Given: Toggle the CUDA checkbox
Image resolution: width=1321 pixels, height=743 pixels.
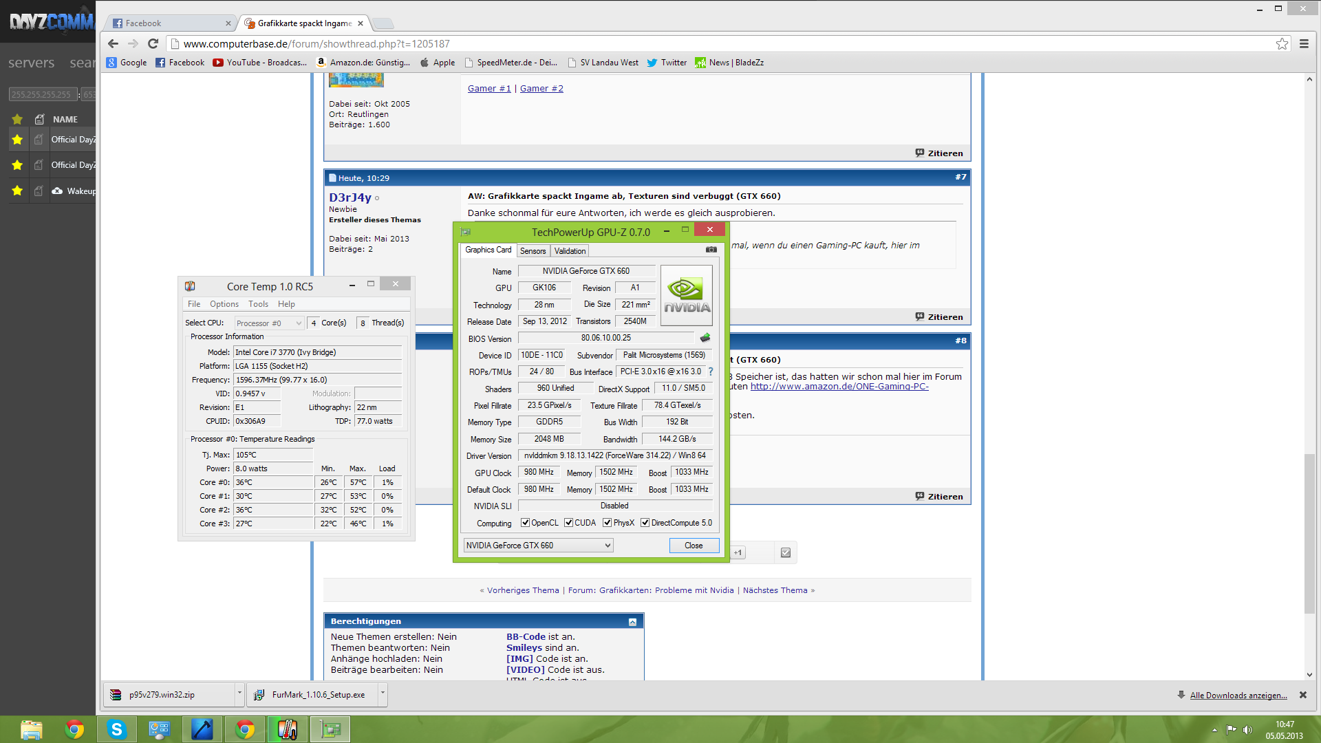Looking at the screenshot, I should click(568, 523).
